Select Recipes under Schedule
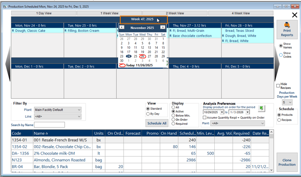Screen dimensions: 301x177 click(279, 120)
